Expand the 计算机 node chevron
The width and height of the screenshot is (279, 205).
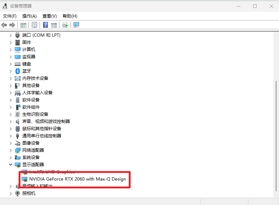[x=10, y=50]
